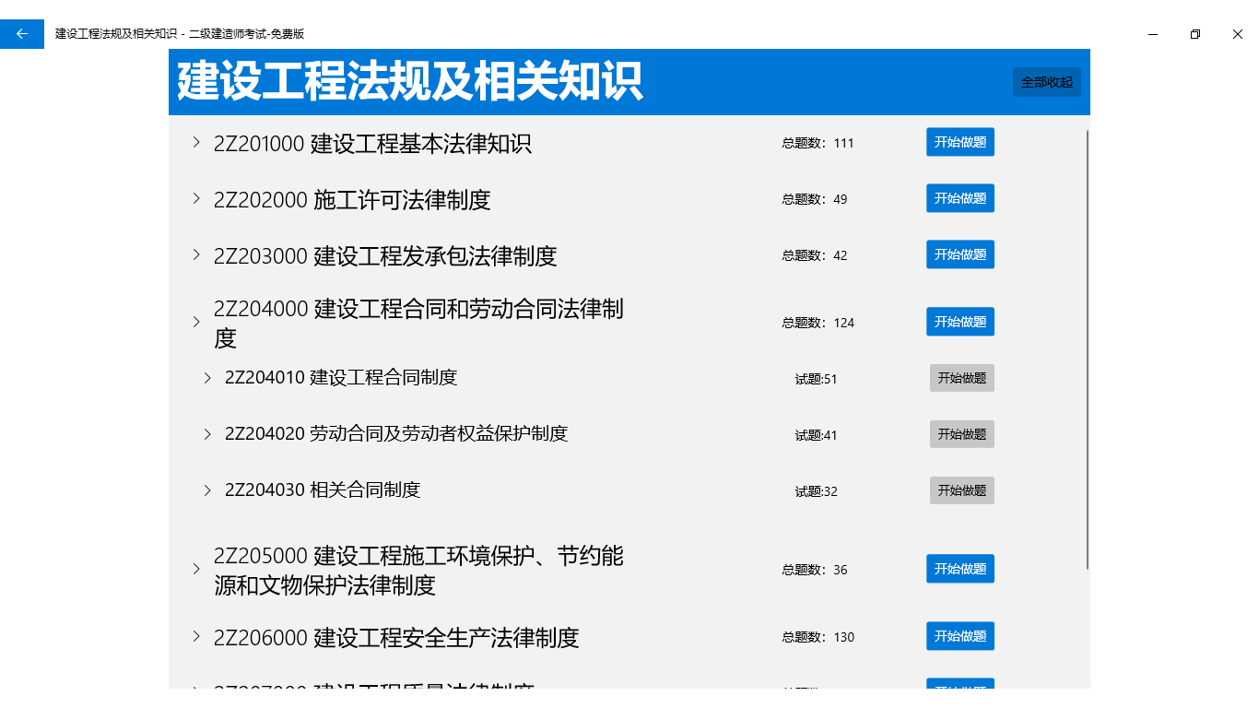The width and height of the screenshot is (1259, 708).
Task: Select 2Z204000 建设工程合同和劳动合同法律制度 title
Action: point(418,324)
